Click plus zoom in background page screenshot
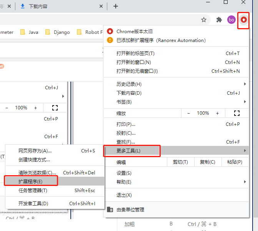The width and height of the screenshot is (258, 231). click(x=35, y=108)
